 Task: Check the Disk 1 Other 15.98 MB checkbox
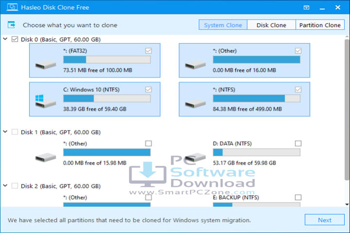click(x=148, y=143)
